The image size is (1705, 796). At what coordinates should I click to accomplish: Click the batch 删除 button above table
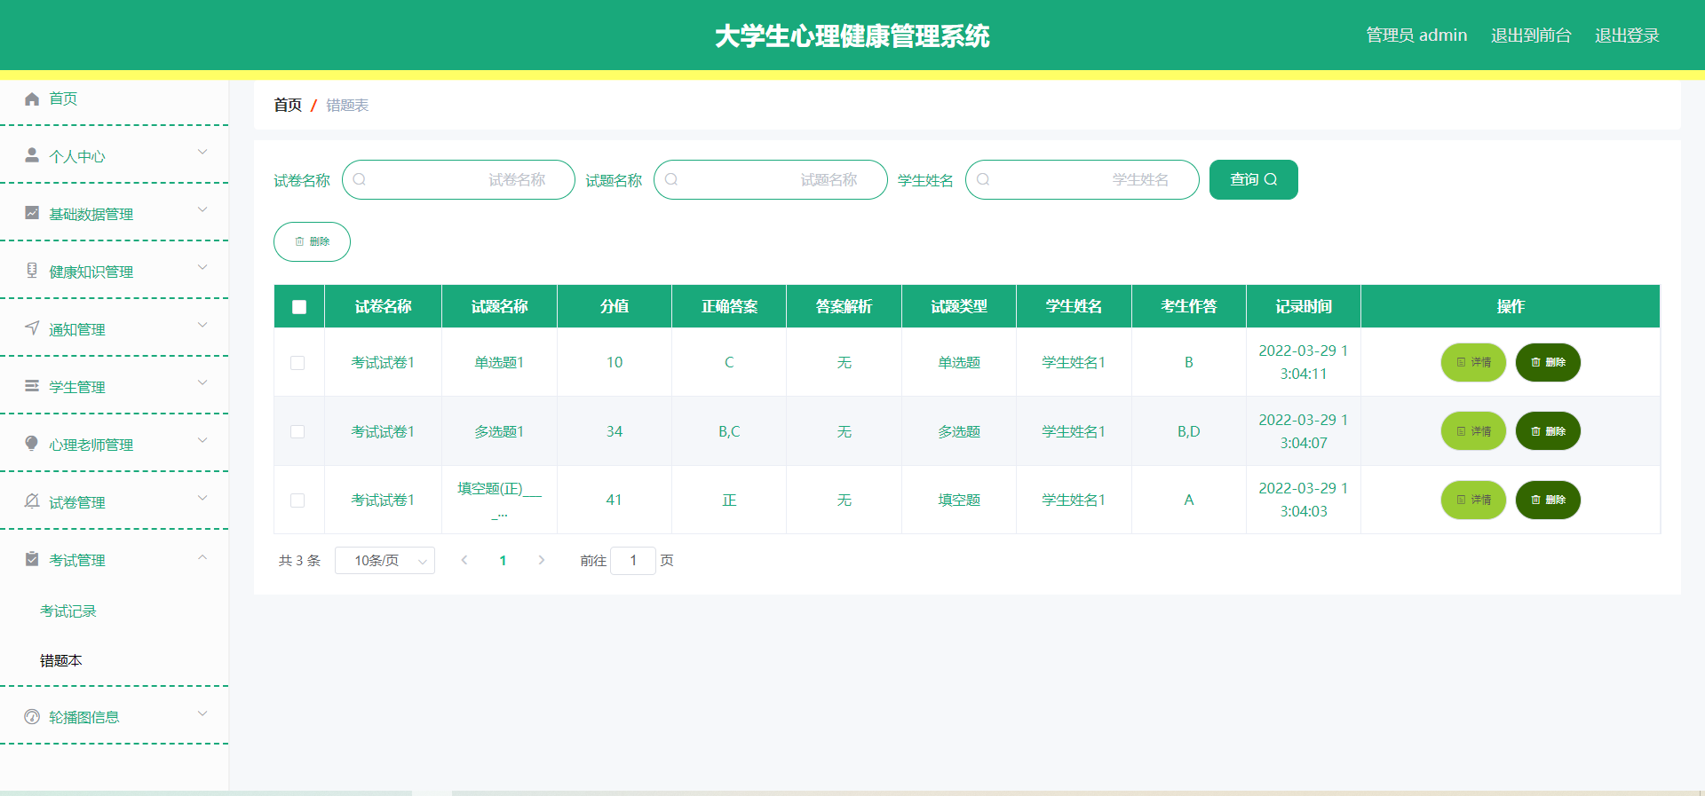tap(312, 241)
